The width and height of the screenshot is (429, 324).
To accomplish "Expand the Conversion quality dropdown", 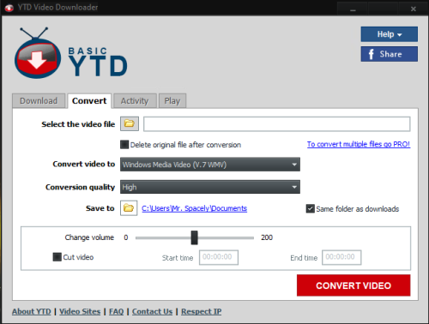I will [x=210, y=187].
